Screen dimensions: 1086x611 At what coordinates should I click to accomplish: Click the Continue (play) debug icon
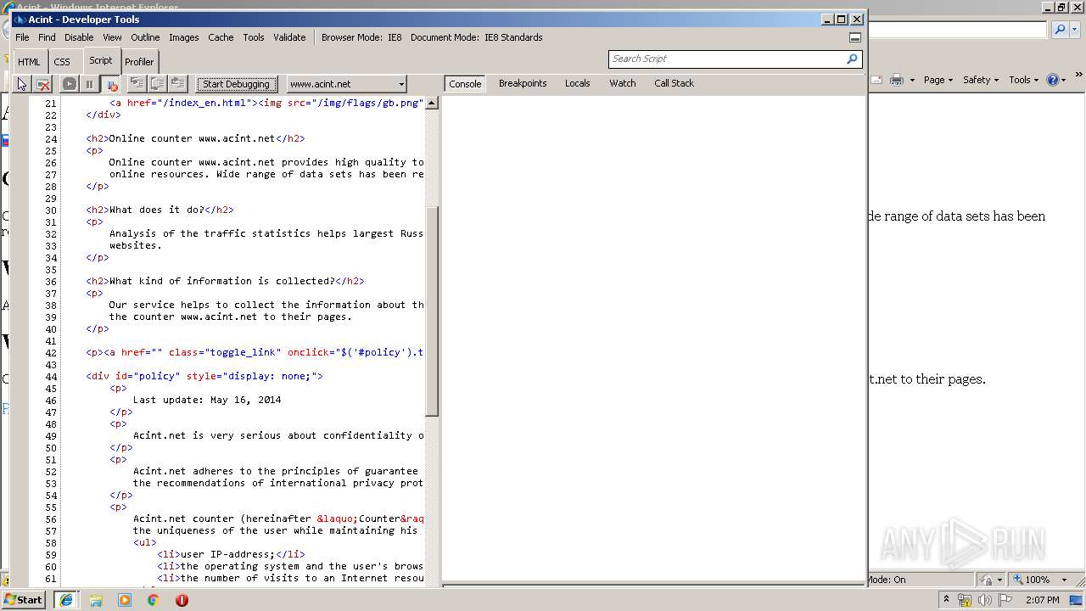70,84
